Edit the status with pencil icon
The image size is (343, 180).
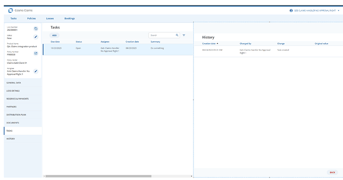36,37
